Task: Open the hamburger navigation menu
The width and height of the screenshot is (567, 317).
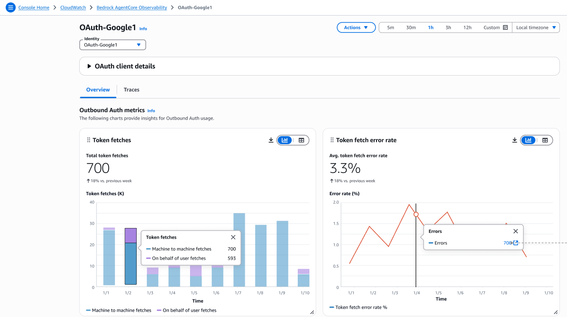Action: [x=11, y=8]
